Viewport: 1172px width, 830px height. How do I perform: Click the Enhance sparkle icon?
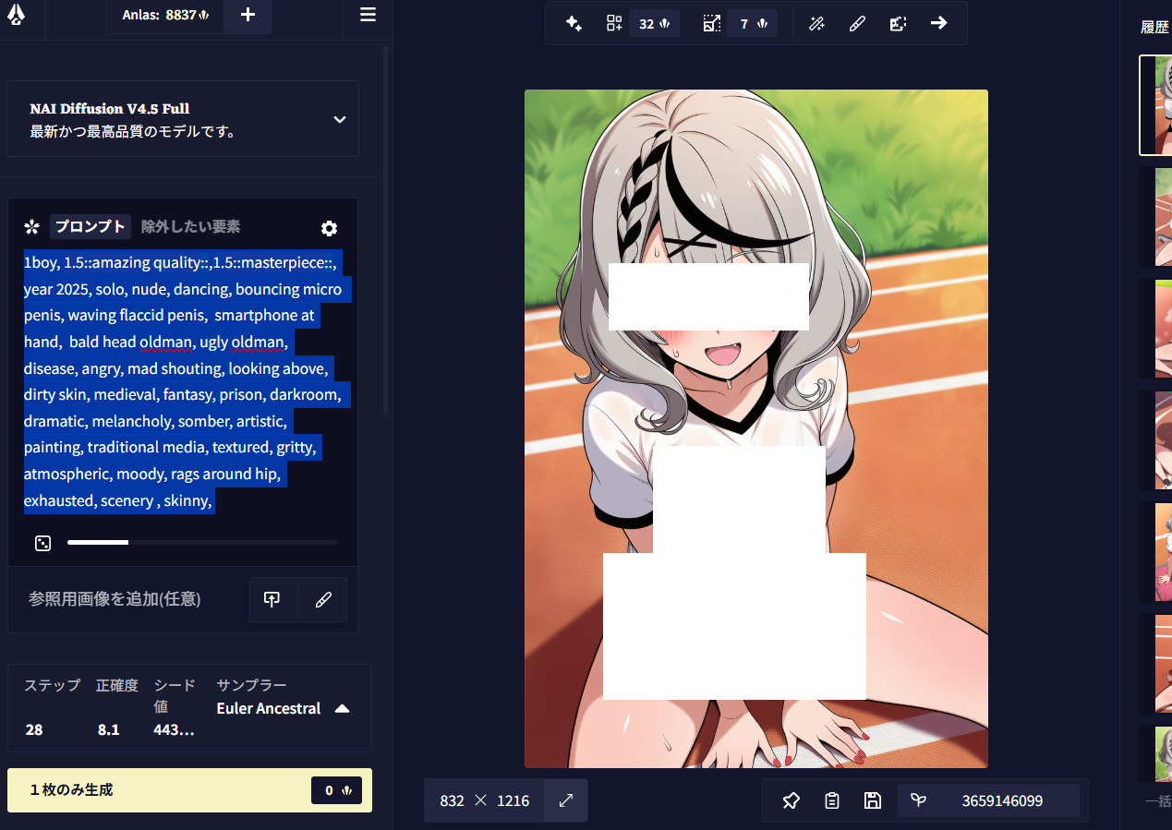[x=574, y=24]
